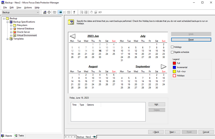Click the schedule calendar help image
This screenshot has width=215, height=139.
(x=71, y=22)
